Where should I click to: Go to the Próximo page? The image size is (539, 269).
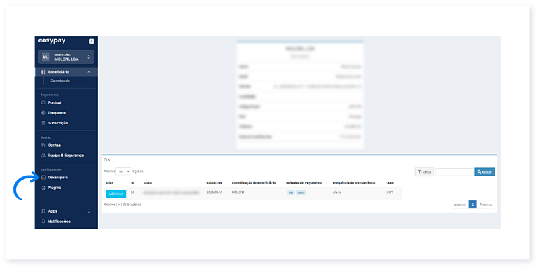point(486,204)
